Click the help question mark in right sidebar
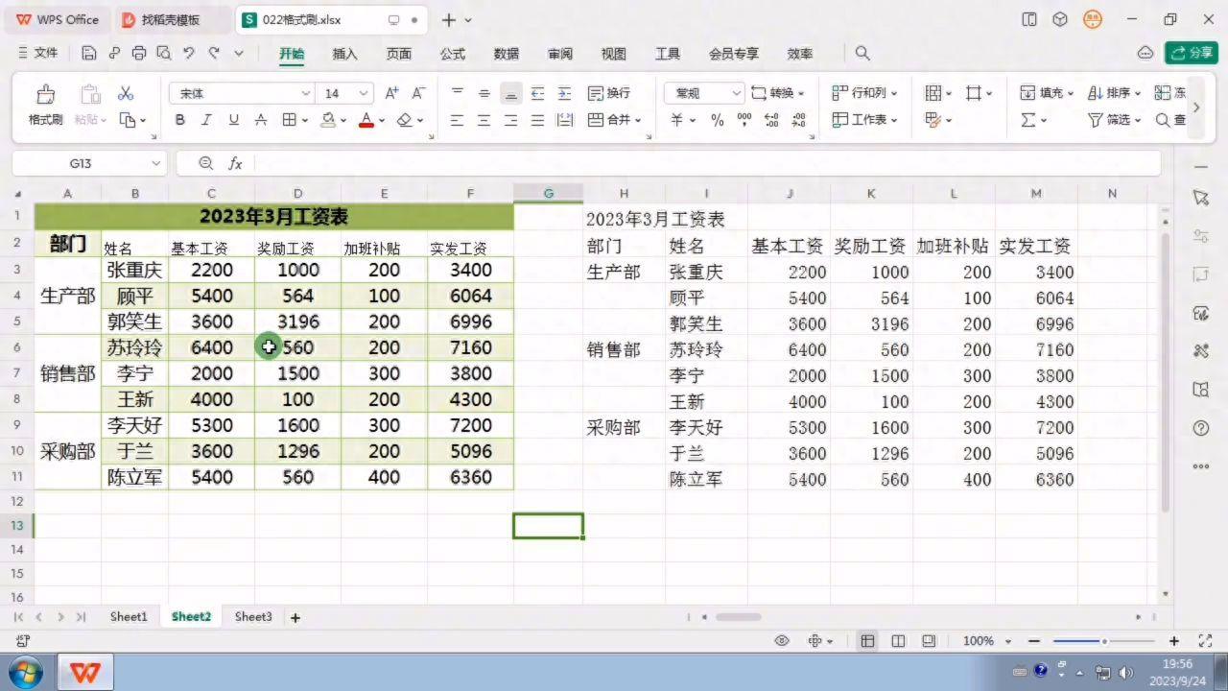1228x691 pixels. coord(1201,428)
